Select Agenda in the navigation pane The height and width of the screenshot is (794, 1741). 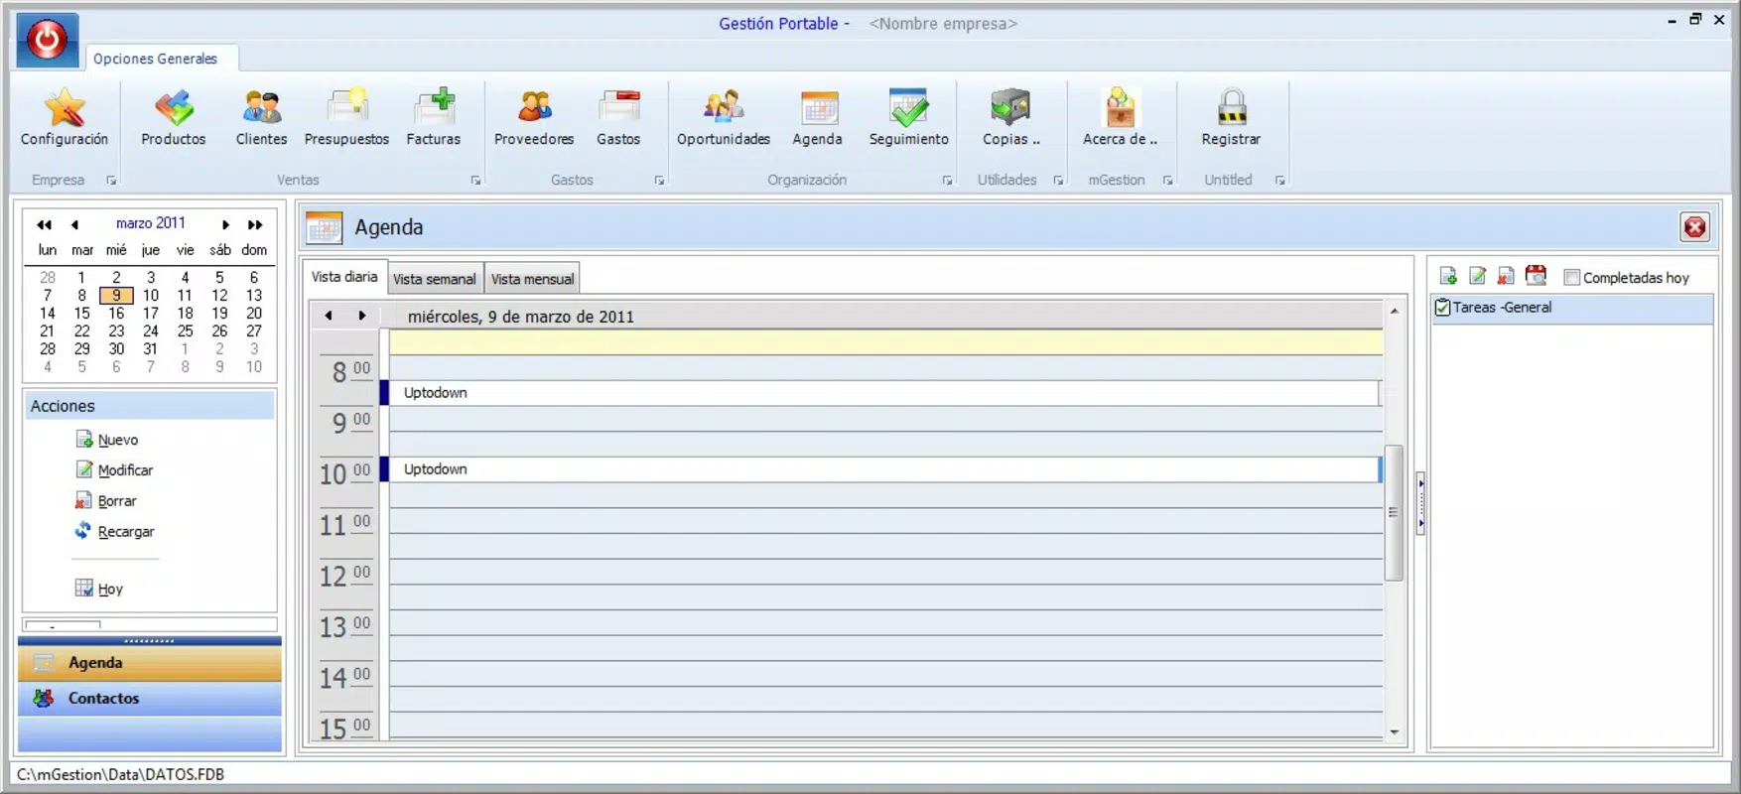coord(150,663)
